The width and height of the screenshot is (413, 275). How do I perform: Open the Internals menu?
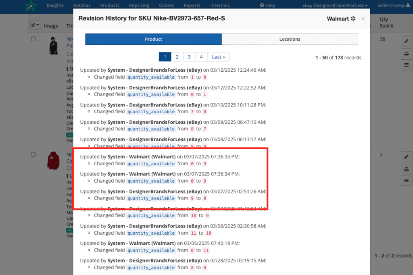(220, 5)
